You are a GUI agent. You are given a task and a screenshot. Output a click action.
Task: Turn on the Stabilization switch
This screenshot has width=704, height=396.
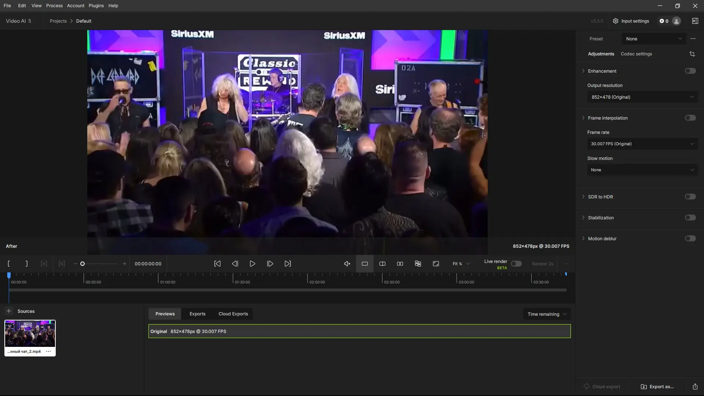click(690, 217)
